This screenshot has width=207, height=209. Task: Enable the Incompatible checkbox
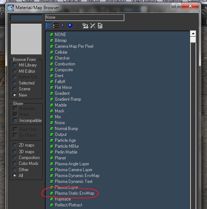click(15, 120)
